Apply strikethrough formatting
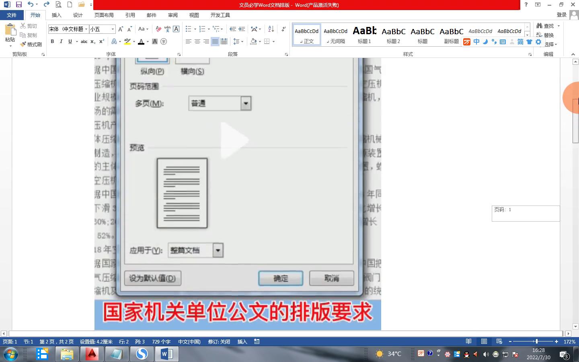This screenshot has height=362, width=579. (84, 41)
